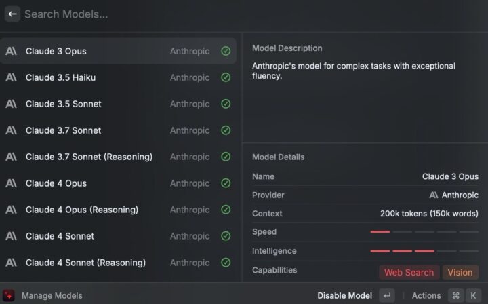Image resolution: width=488 pixels, height=304 pixels.
Task: Focus the Search Models input field
Action: [203, 14]
